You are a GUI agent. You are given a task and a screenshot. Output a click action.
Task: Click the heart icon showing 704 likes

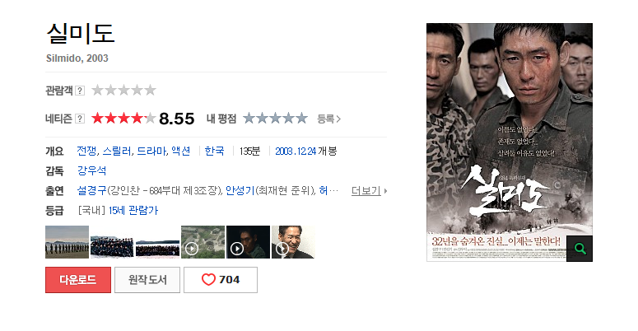click(208, 279)
